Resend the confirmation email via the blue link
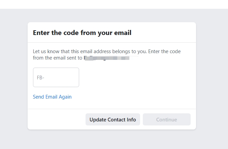 point(52,97)
